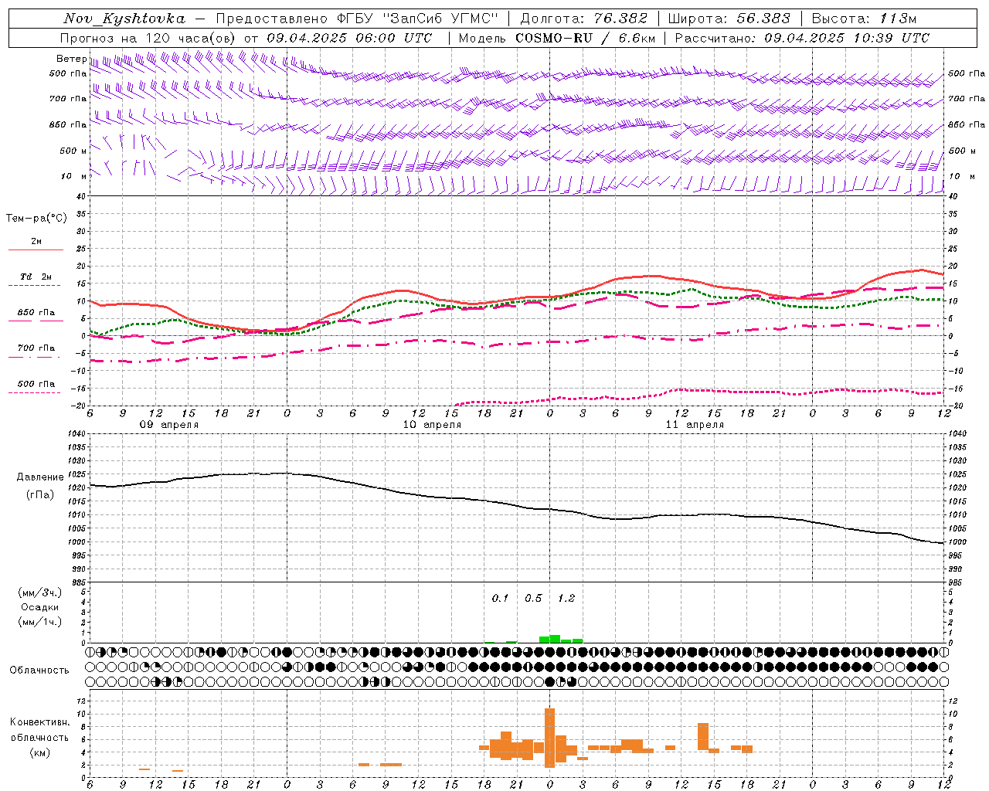This screenshot has width=989, height=791.
Task: Click the red solid 2м legend line
Action: click(x=36, y=250)
